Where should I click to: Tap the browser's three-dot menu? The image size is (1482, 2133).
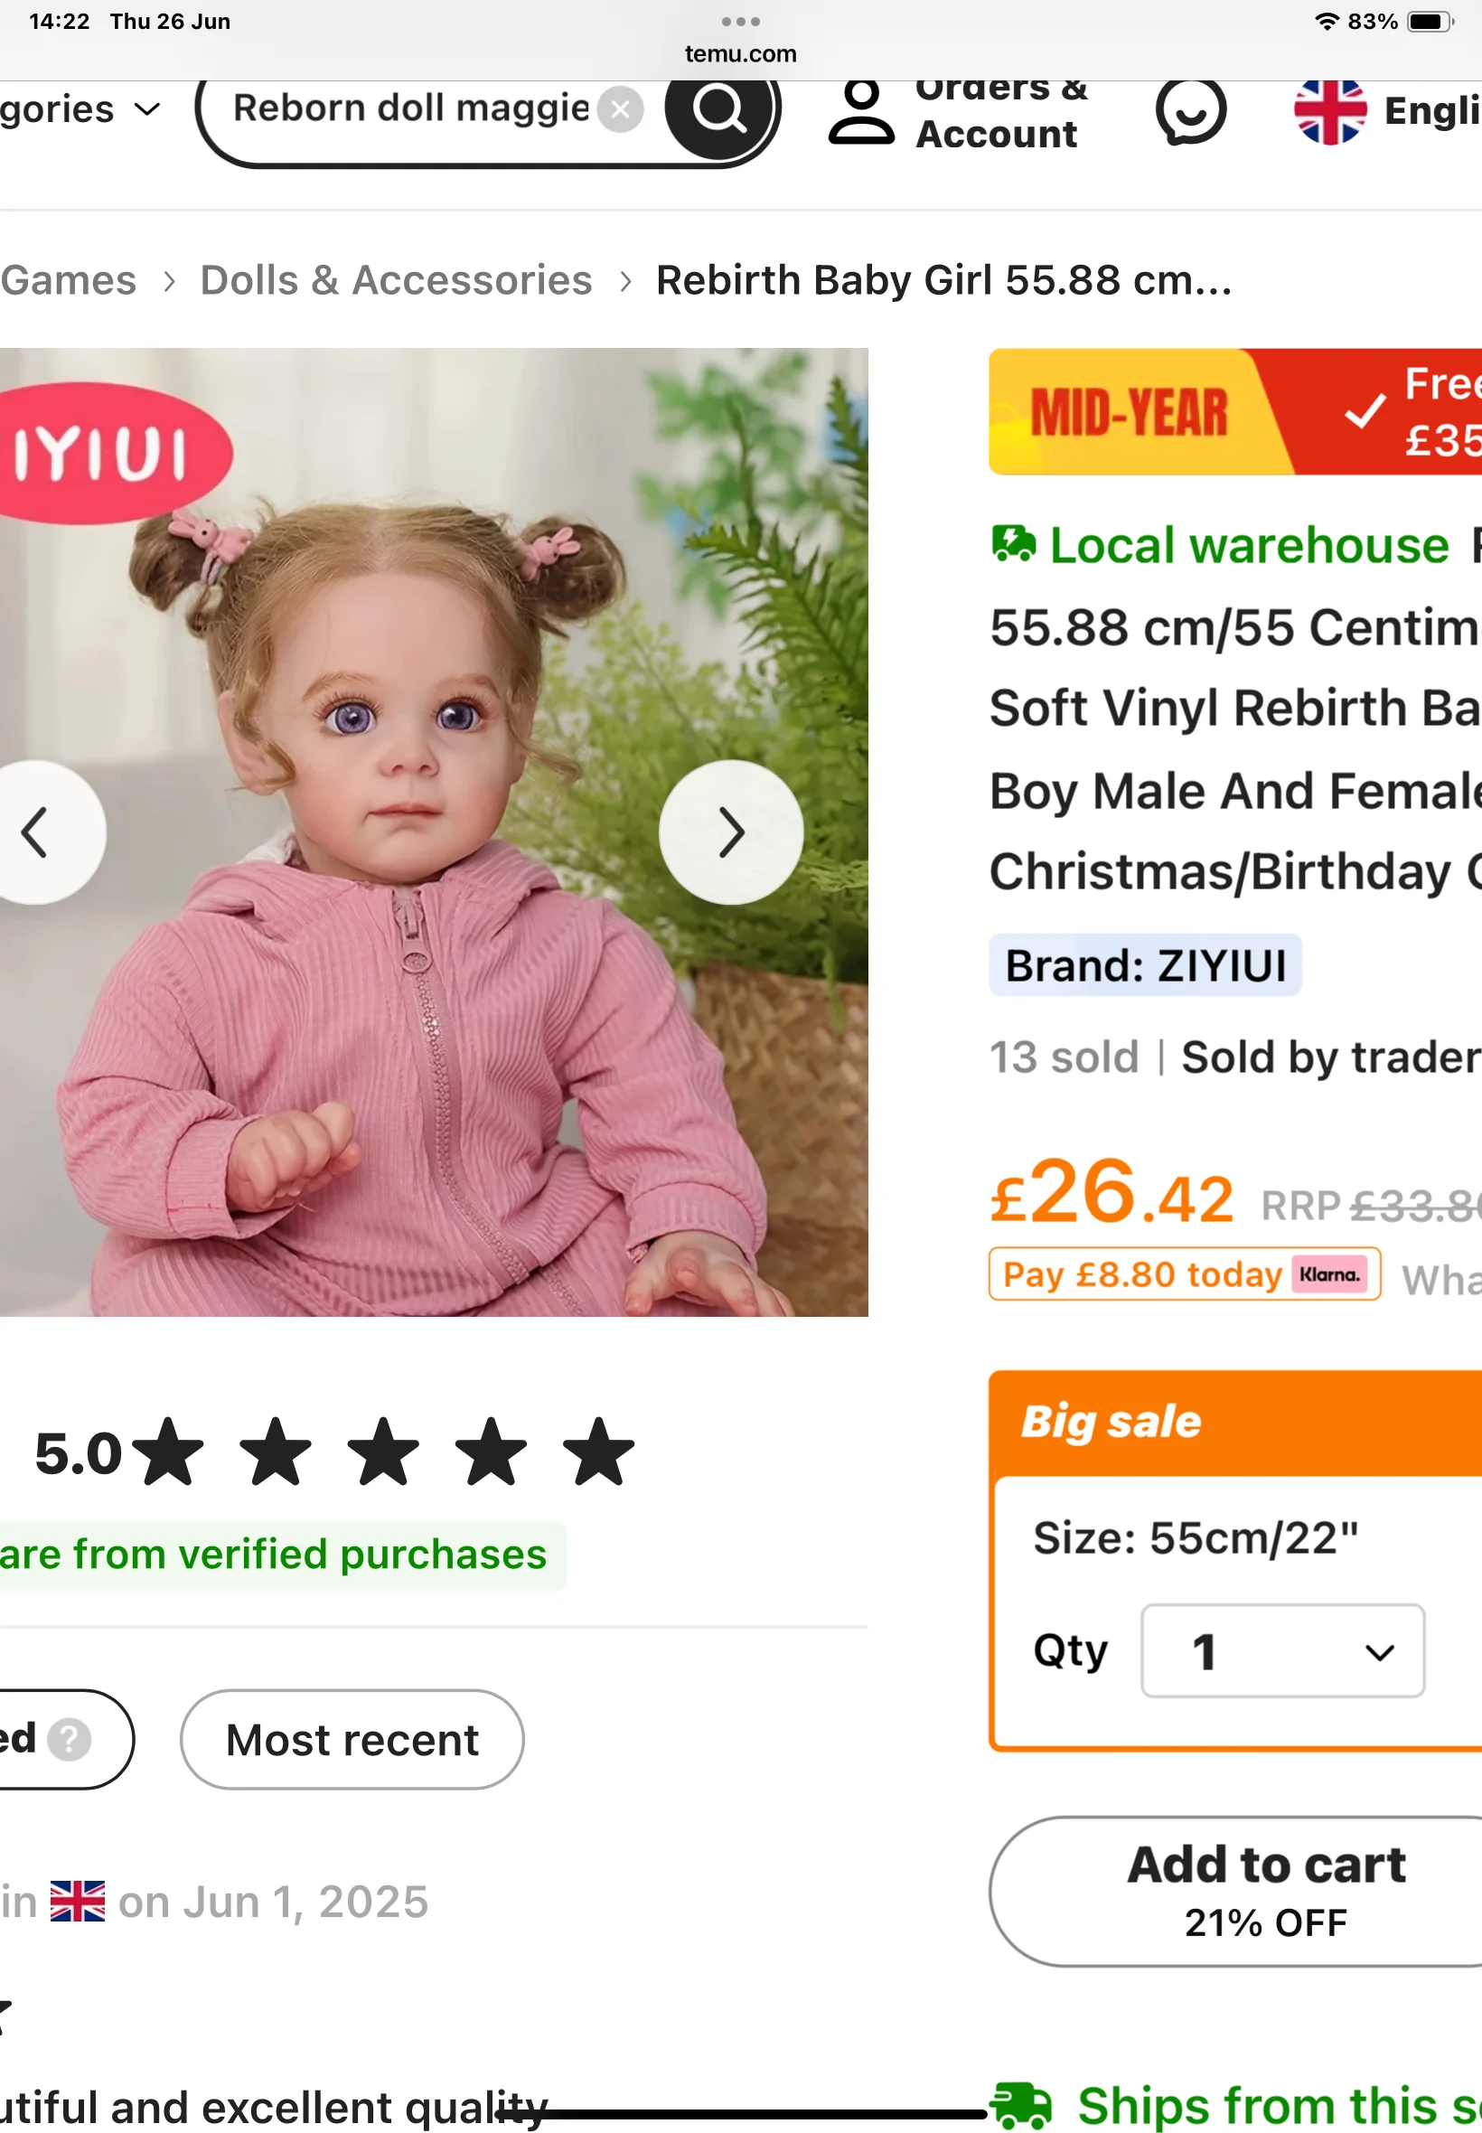point(740,22)
